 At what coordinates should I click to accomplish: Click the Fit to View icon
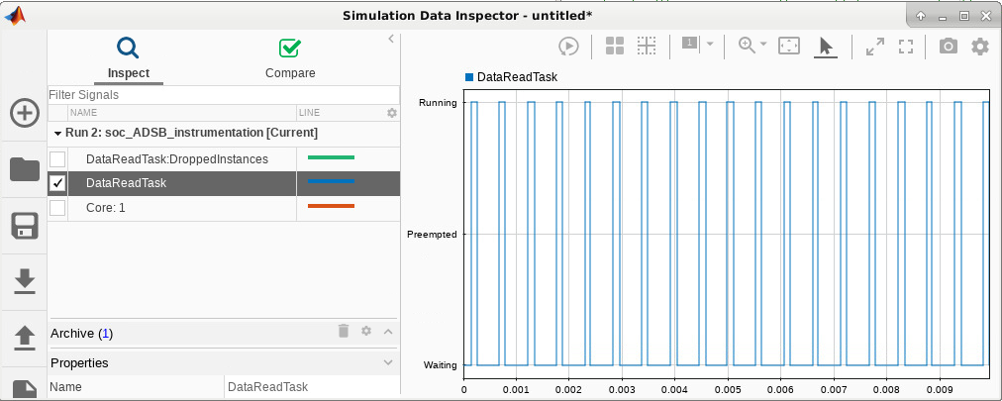pyautogui.click(x=788, y=46)
